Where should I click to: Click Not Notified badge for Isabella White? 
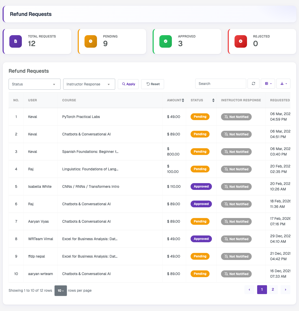236,187
